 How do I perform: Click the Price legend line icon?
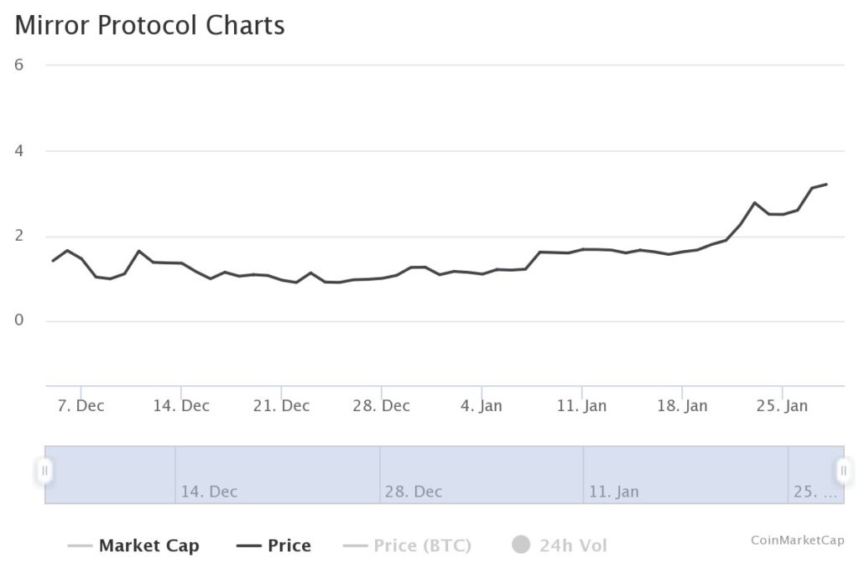point(248,546)
